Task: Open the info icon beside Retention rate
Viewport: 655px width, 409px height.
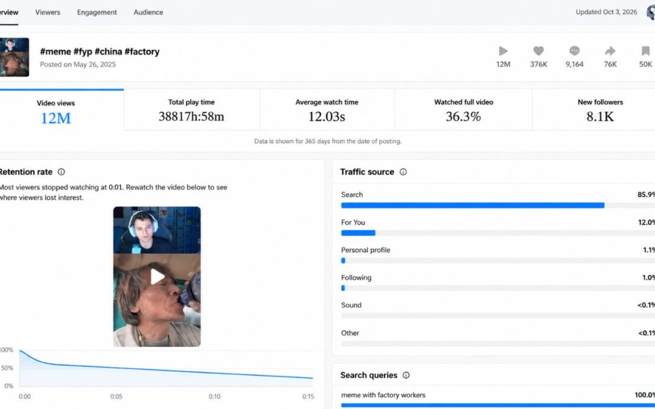Action: [61, 172]
